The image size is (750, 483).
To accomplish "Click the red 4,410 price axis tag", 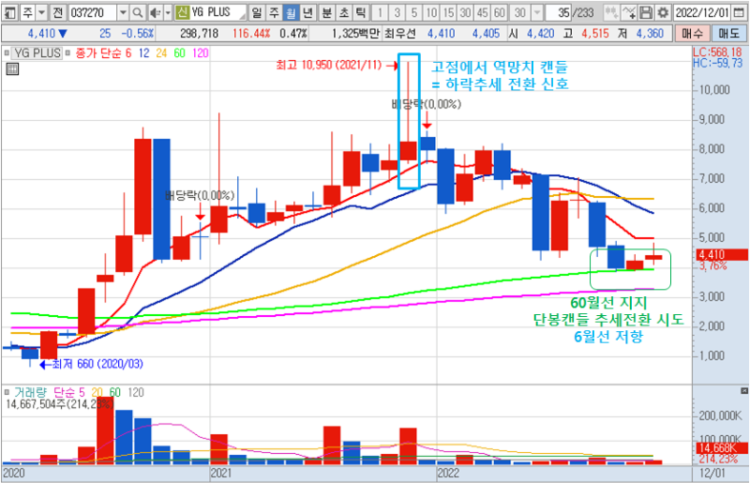I will [x=721, y=255].
